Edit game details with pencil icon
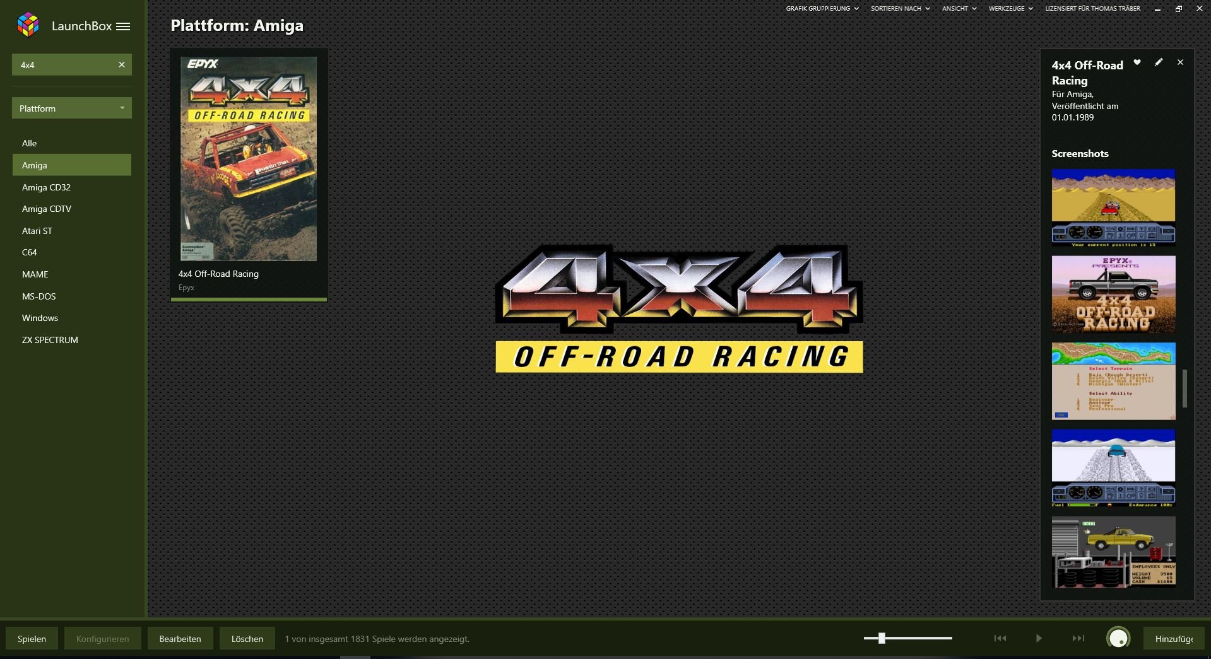Viewport: 1211px width, 659px height. (x=1159, y=62)
